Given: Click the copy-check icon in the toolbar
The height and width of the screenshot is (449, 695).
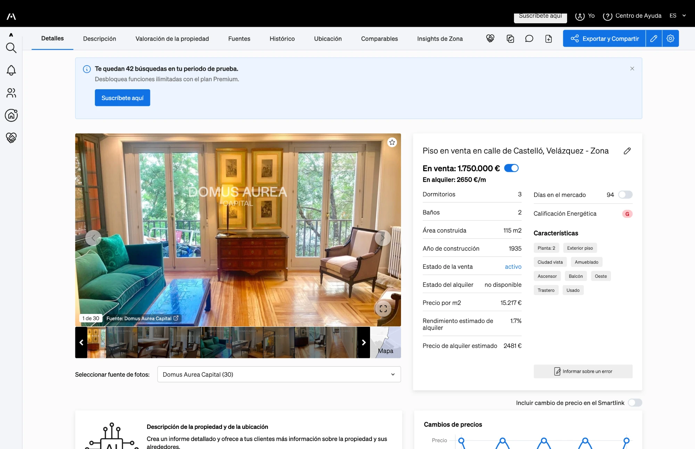Looking at the screenshot, I should pos(510,39).
